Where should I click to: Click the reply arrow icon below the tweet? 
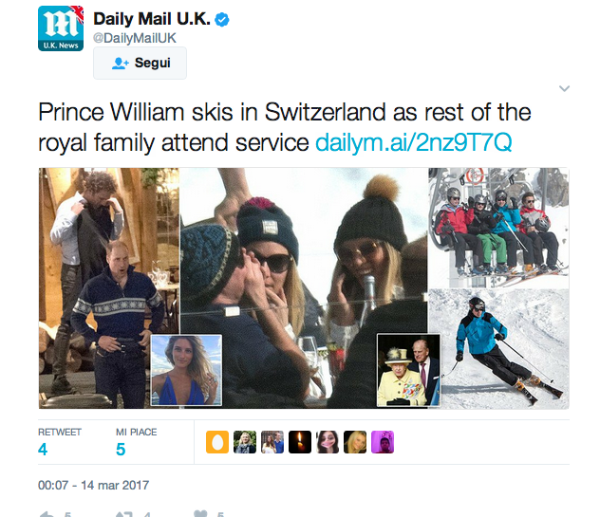click(47, 514)
